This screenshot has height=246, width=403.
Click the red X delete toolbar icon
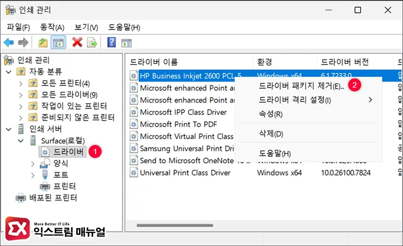pos(77,42)
